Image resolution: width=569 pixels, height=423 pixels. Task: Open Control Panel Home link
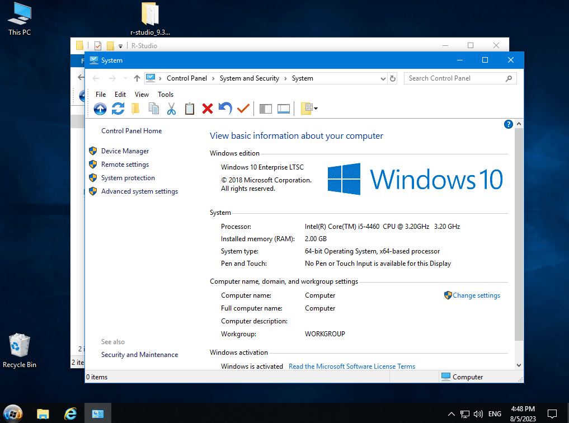131,131
